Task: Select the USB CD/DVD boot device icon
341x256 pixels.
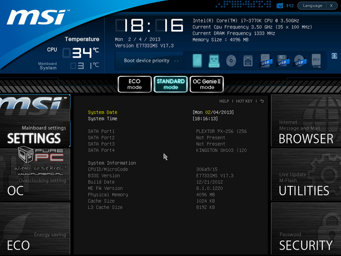Action: [299, 60]
